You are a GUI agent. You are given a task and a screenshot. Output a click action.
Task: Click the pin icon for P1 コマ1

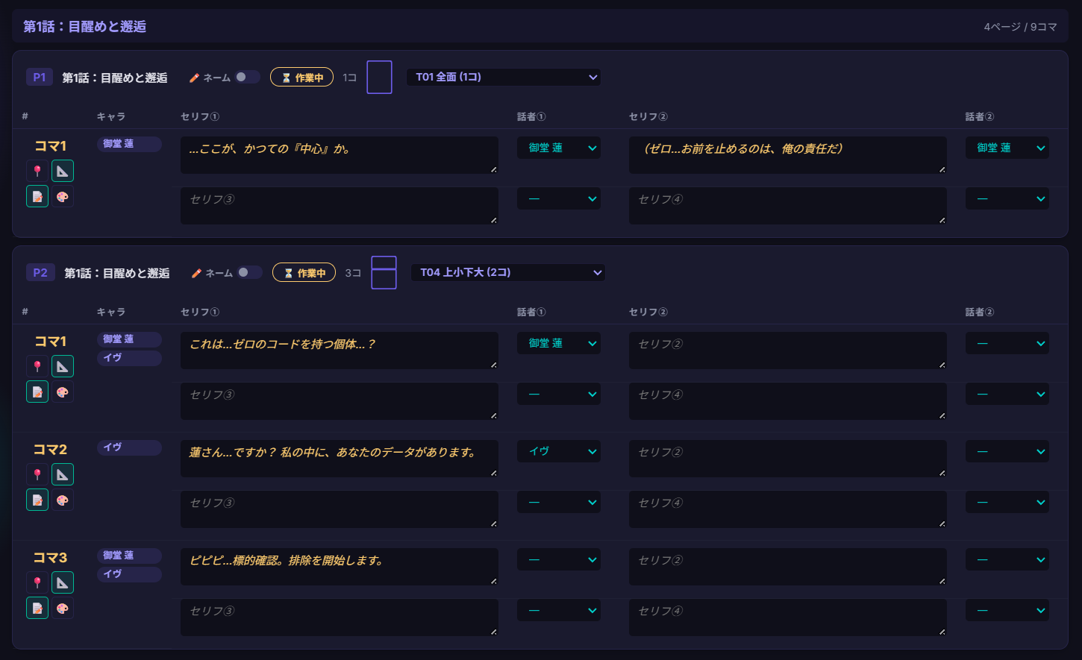(37, 170)
